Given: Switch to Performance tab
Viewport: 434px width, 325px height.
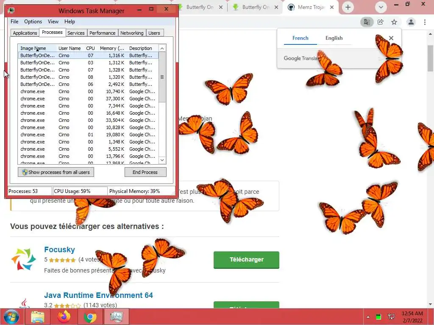Looking at the screenshot, I should 103,33.
